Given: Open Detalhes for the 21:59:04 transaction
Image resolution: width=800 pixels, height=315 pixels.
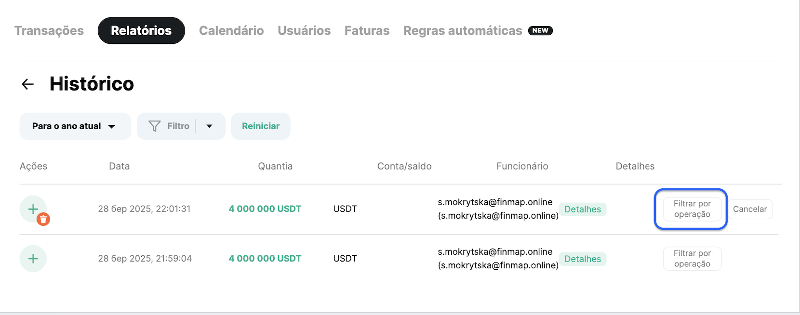Looking at the screenshot, I should pyautogui.click(x=583, y=259).
